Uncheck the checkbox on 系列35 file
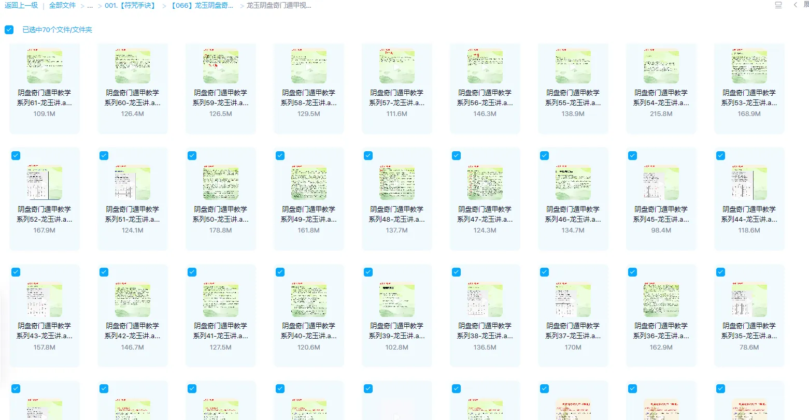 (720, 272)
